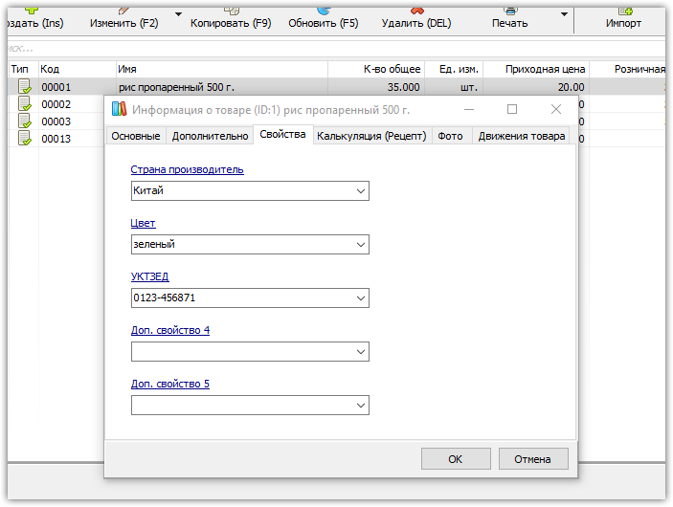
Task: Open the arrow menu next to Изменить
Action: [x=178, y=14]
